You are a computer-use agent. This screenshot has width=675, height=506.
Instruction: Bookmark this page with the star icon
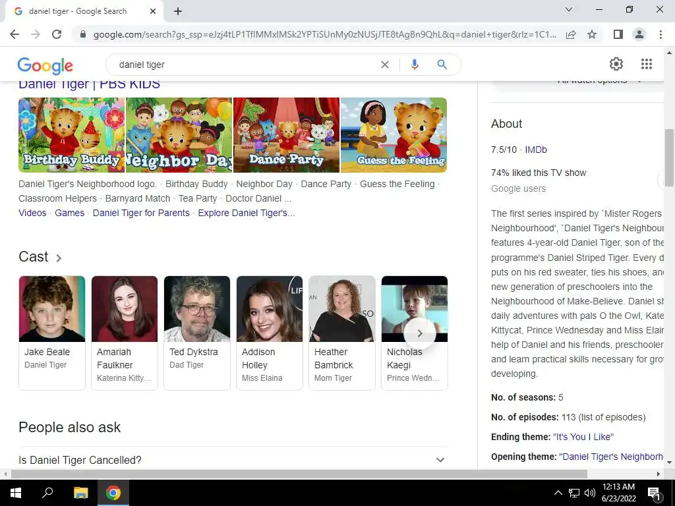point(592,34)
